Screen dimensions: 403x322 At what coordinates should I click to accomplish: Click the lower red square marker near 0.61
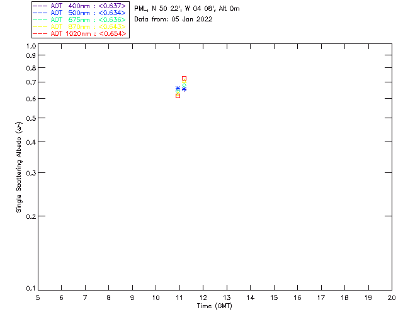click(x=178, y=96)
